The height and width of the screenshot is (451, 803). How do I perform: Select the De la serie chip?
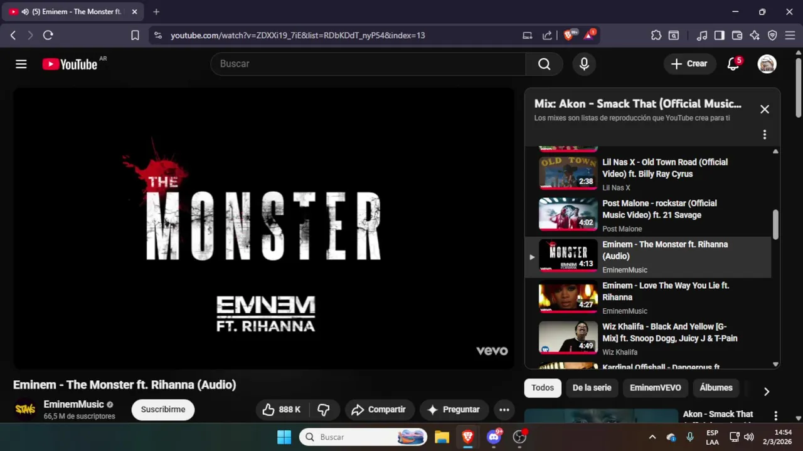[592, 388]
